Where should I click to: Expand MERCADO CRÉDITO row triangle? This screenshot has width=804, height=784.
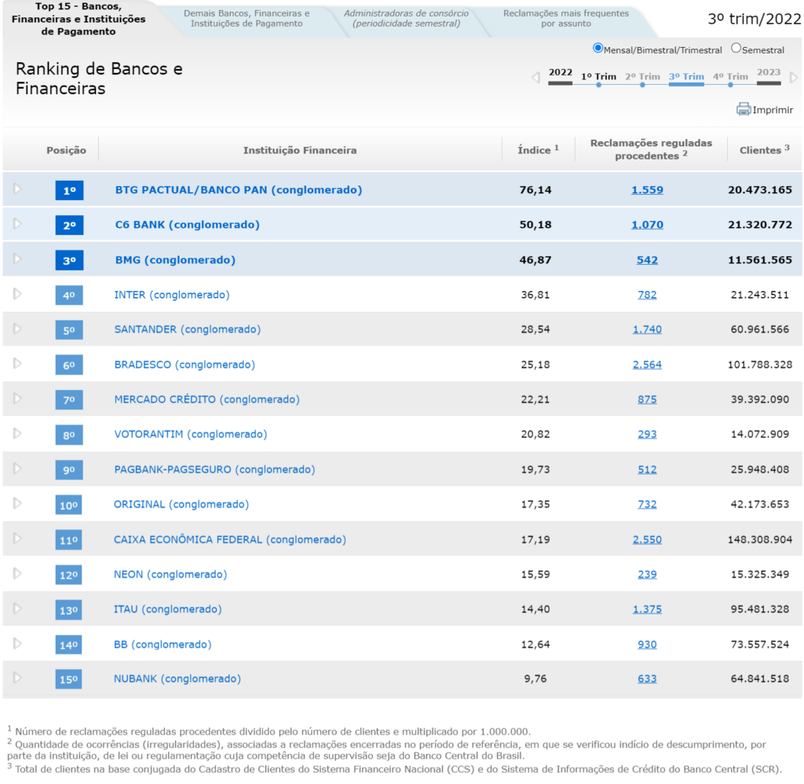(17, 398)
